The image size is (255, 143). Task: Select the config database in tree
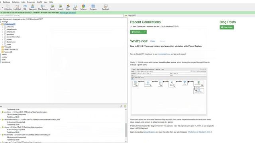coord(4,57)
